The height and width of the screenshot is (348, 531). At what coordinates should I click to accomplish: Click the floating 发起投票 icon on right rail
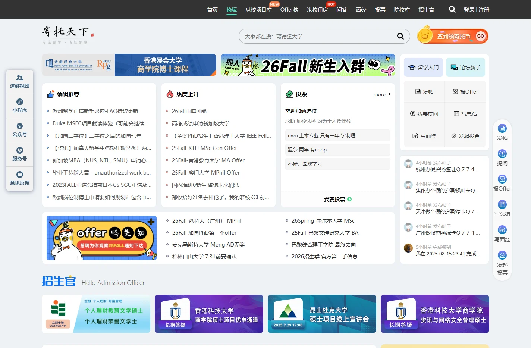point(502,255)
